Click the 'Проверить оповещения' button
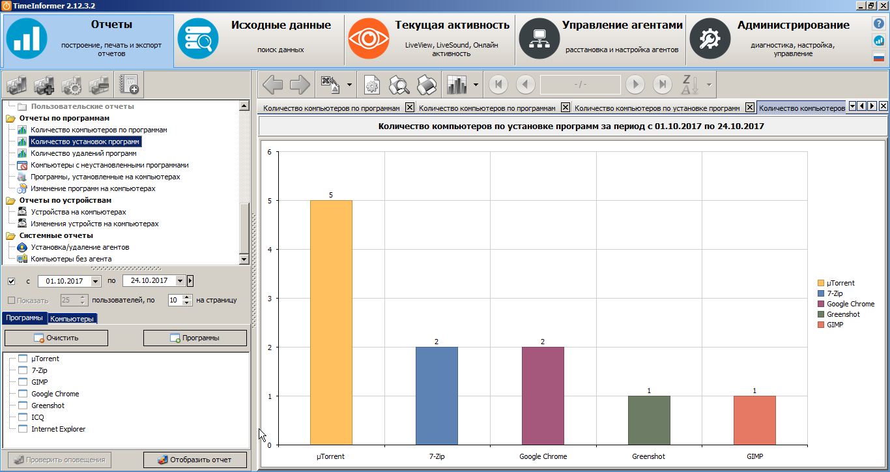 pyautogui.click(x=60, y=460)
